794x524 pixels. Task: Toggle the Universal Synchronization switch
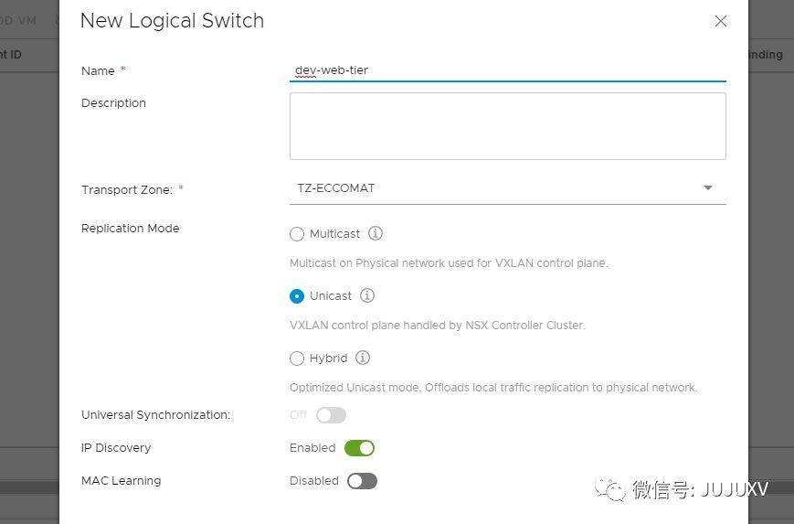tap(331, 415)
